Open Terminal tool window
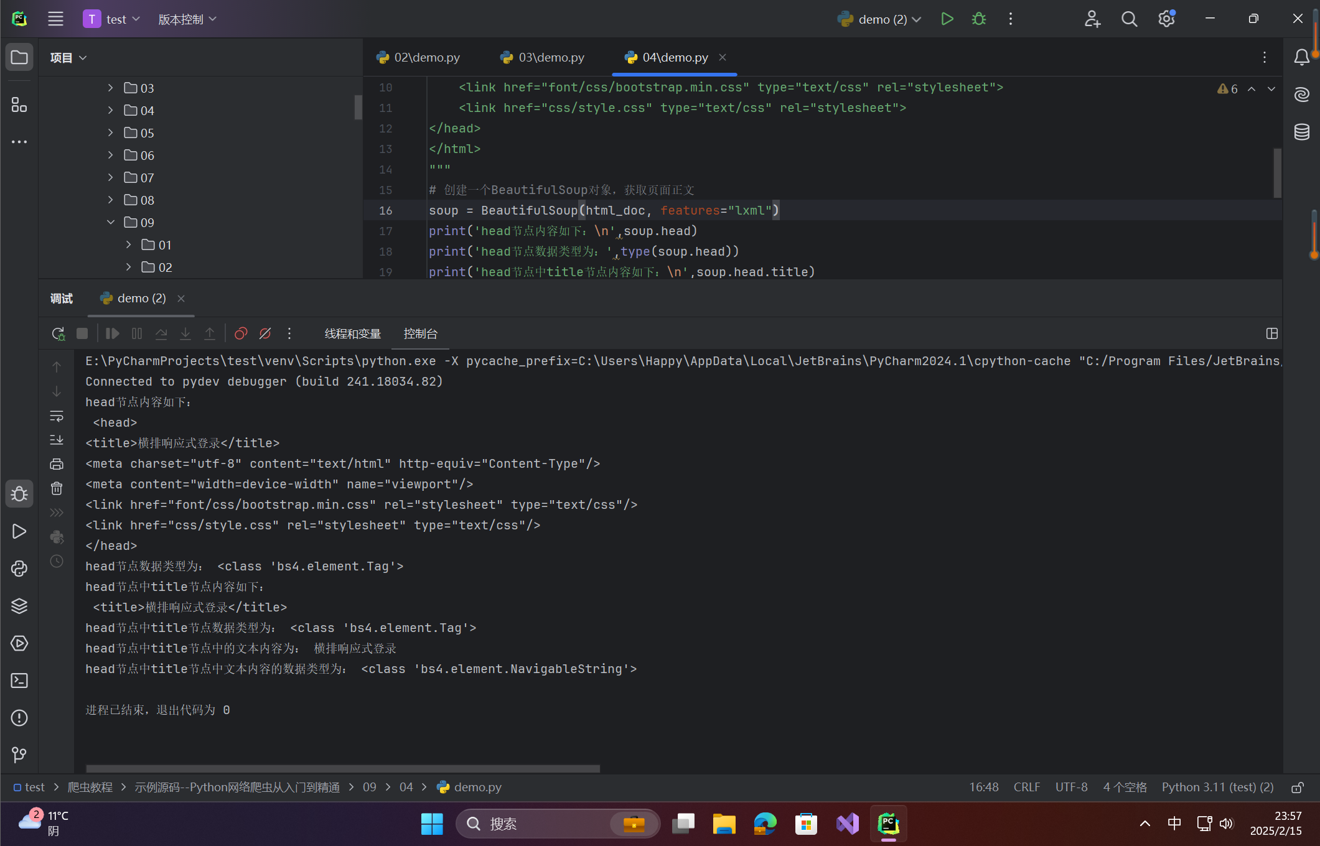This screenshot has width=1320, height=846. (x=19, y=681)
